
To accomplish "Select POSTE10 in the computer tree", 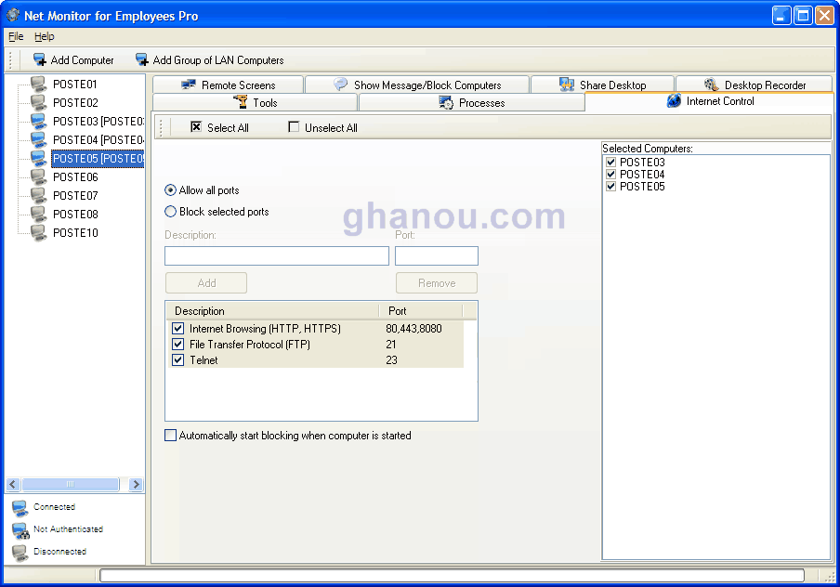I will 75,233.
